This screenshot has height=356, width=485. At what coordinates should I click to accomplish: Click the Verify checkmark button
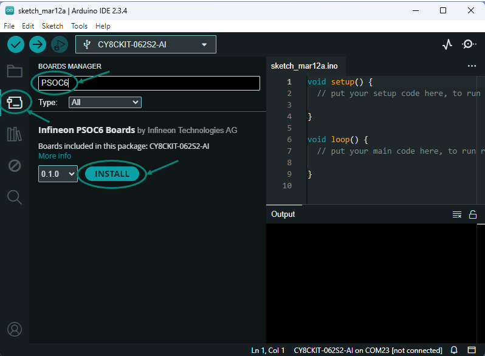[16, 44]
